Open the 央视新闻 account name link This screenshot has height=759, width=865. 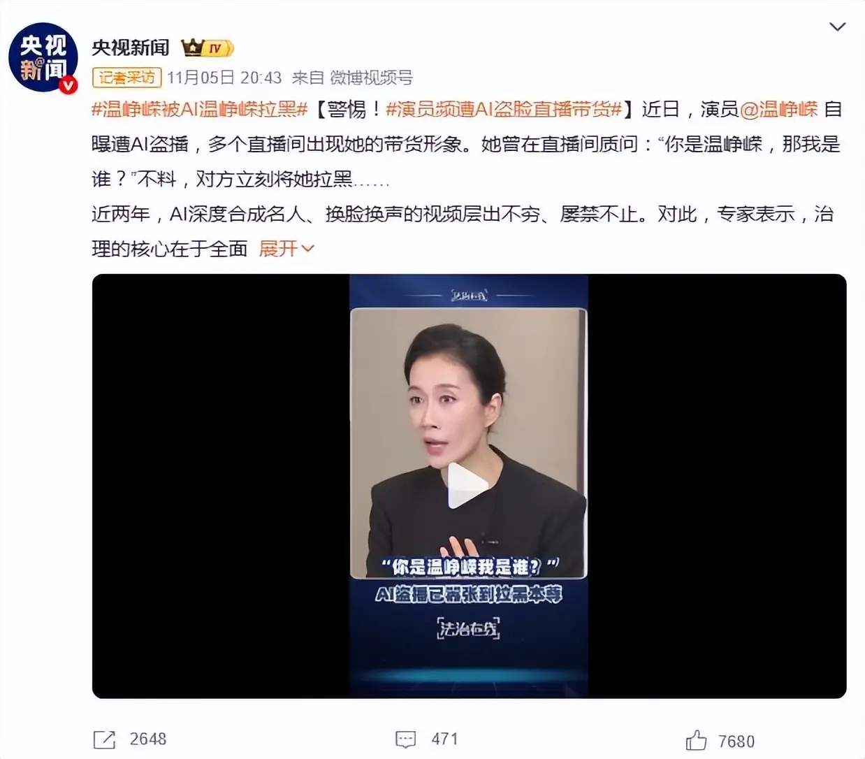click(x=131, y=48)
